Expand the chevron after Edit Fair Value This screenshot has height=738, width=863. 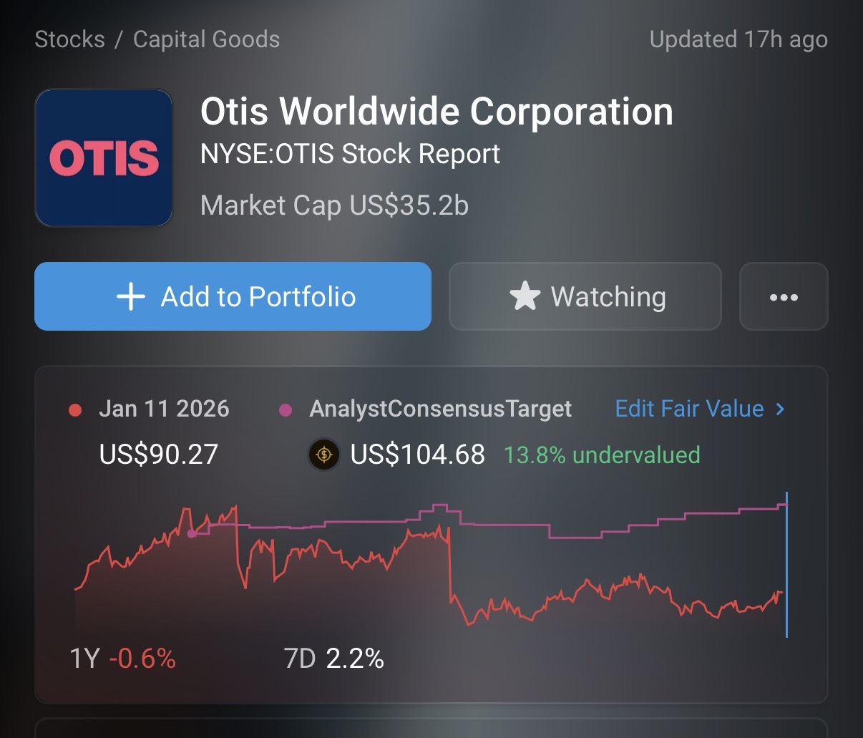click(781, 409)
